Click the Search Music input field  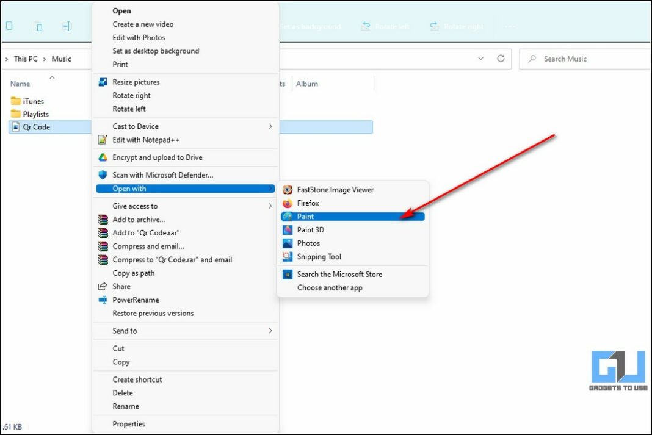point(586,59)
